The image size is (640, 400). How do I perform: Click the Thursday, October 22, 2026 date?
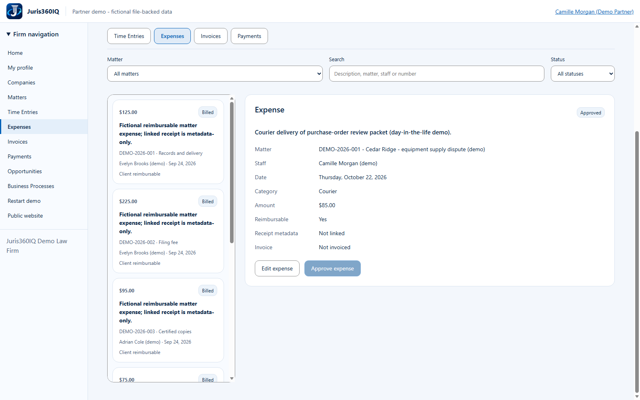[352, 177]
